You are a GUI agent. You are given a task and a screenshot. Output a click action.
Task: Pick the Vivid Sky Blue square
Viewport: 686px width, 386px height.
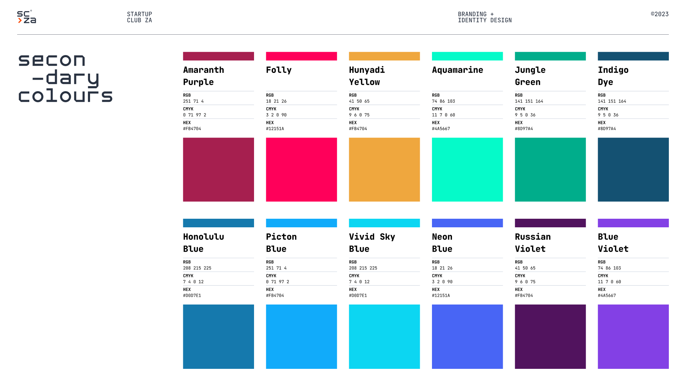tap(384, 336)
